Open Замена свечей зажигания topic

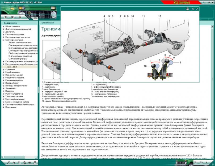tap(20, 43)
